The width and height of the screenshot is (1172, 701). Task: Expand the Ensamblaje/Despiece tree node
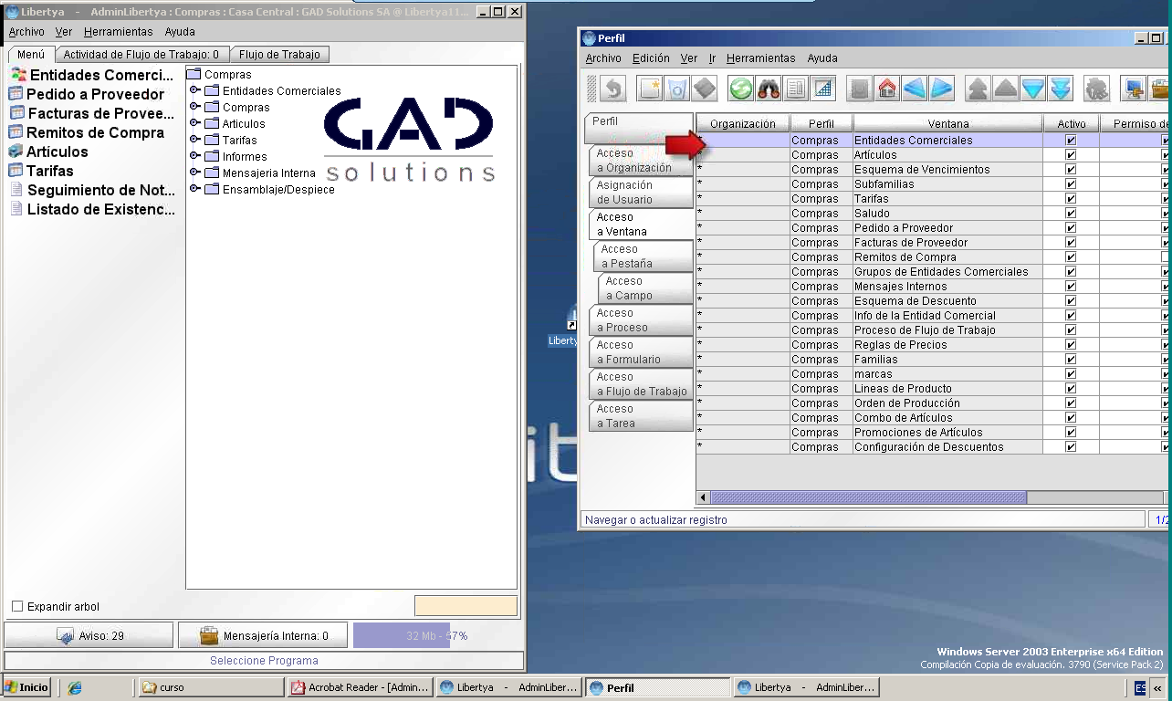(x=194, y=189)
